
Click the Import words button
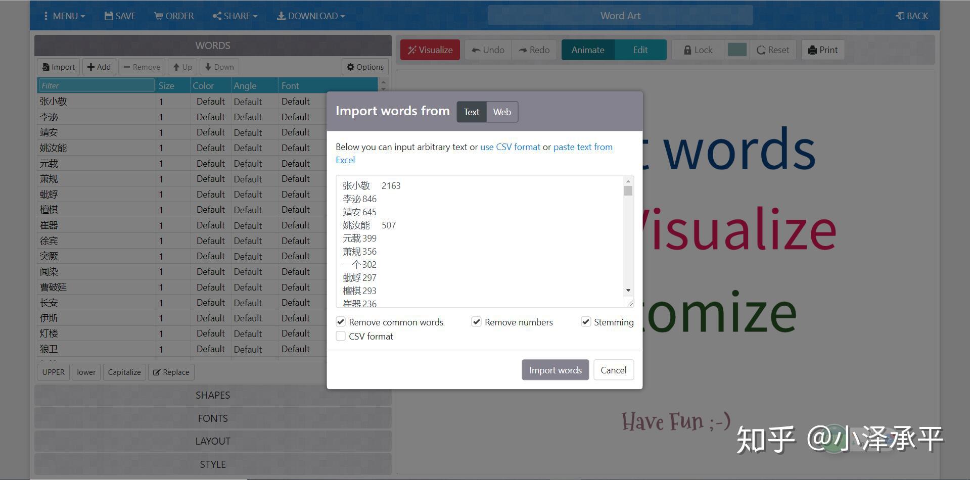(x=555, y=370)
